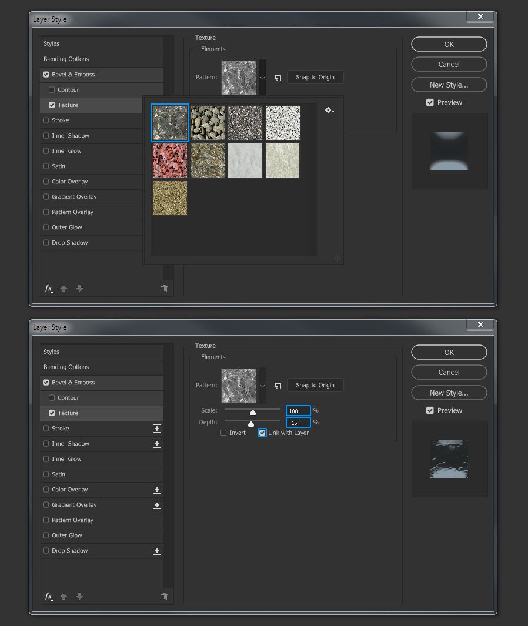Toggle Link with Layer checkbox

click(x=262, y=433)
